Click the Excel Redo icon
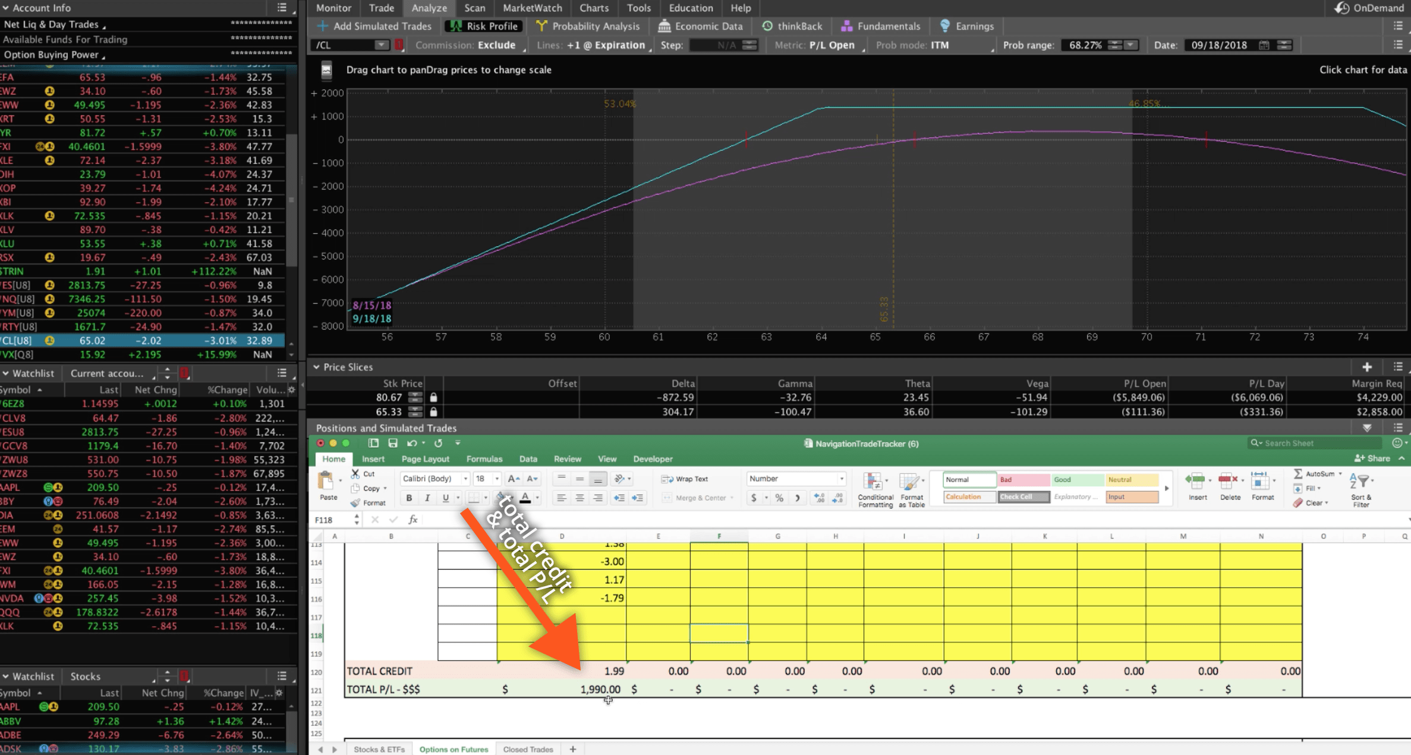The width and height of the screenshot is (1411, 755). click(x=438, y=443)
